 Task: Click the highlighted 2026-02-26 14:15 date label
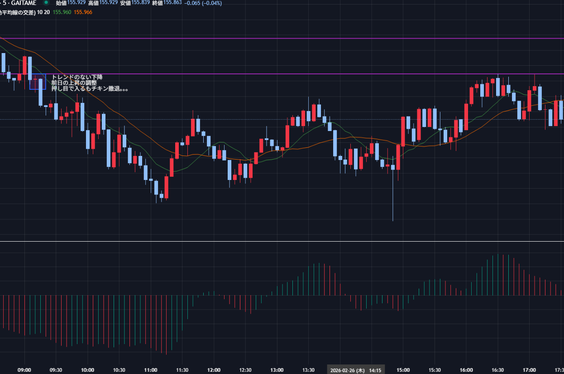pyautogui.click(x=356, y=370)
